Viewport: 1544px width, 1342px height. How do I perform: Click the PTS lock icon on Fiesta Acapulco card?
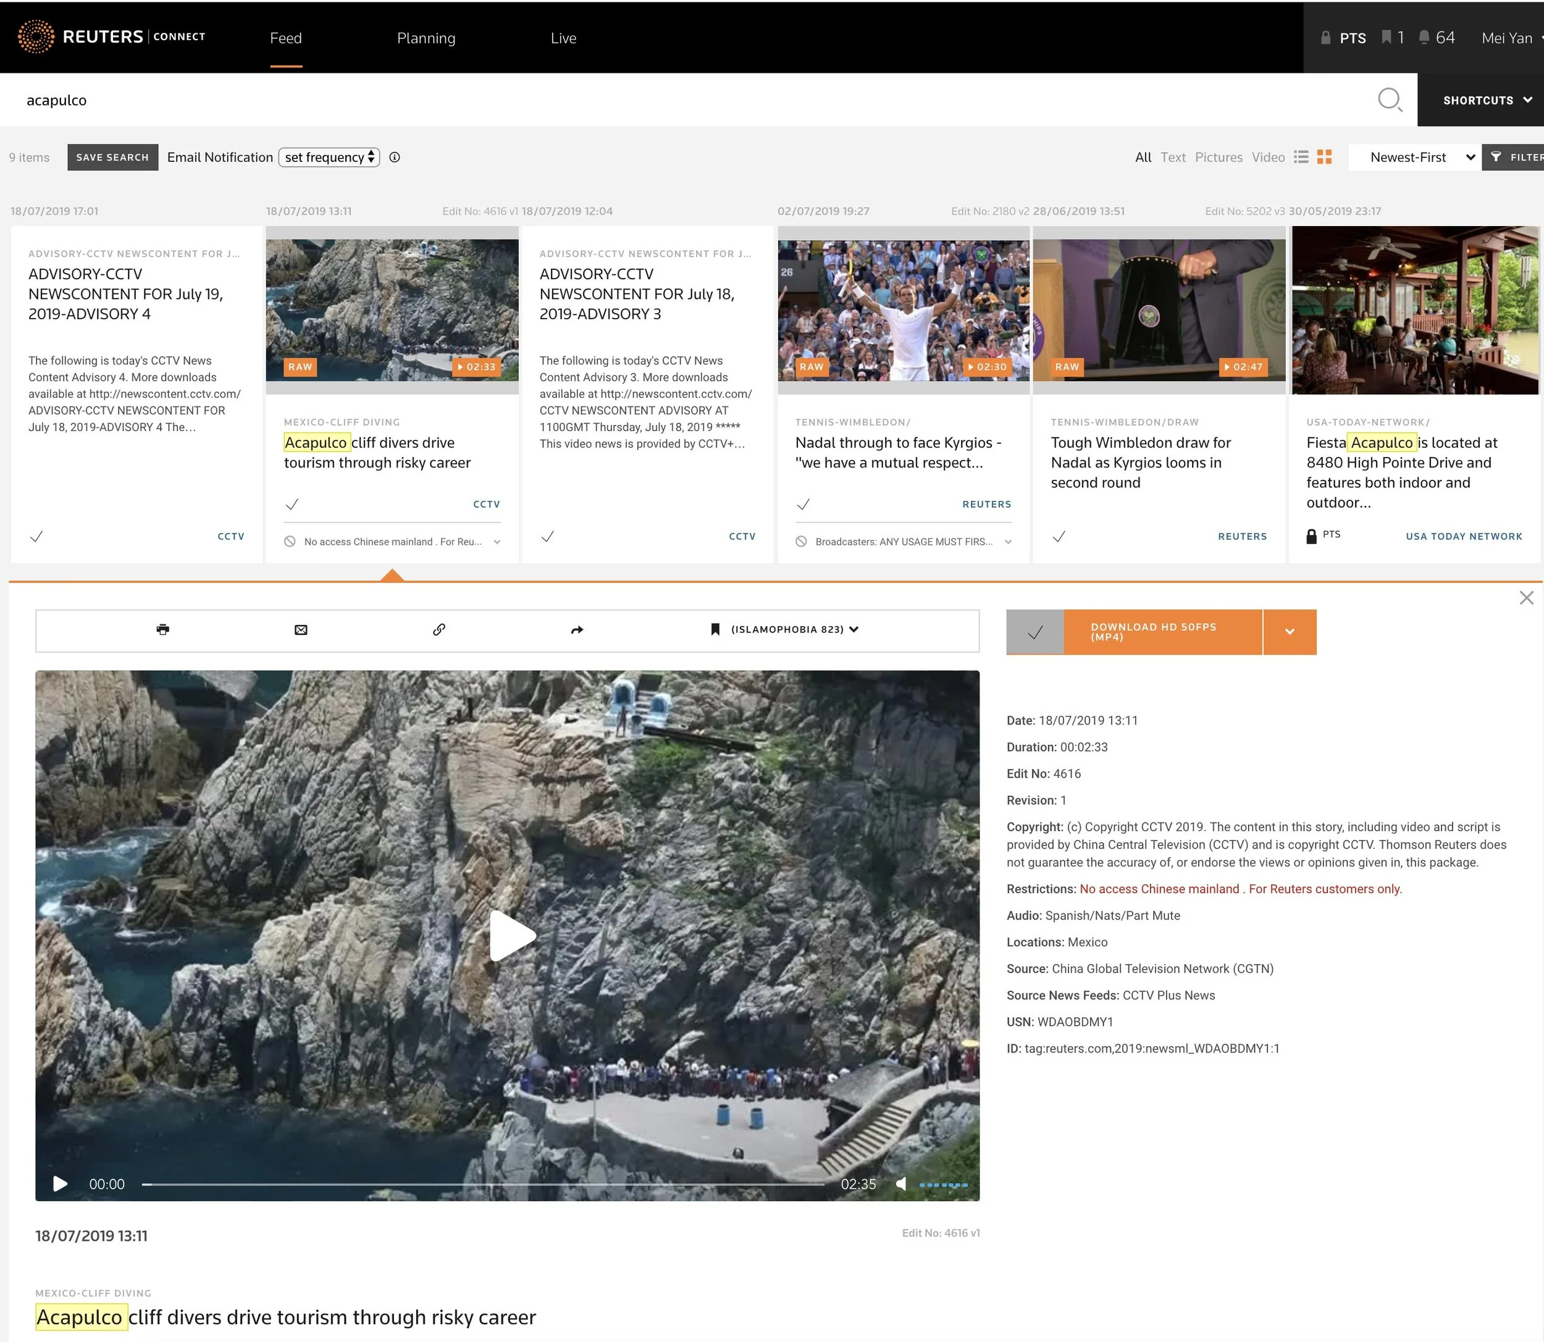[1311, 536]
